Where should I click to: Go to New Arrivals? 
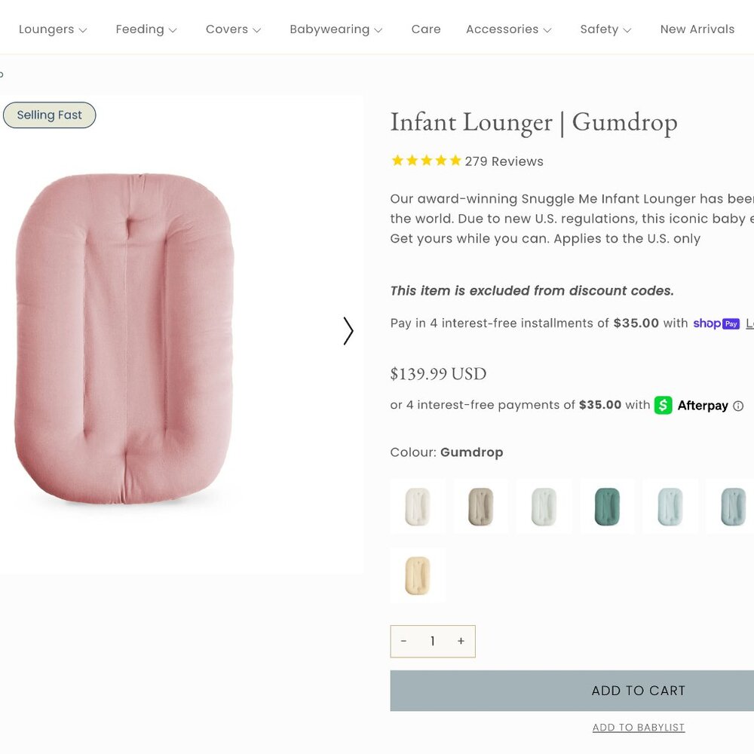coord(697,29)
